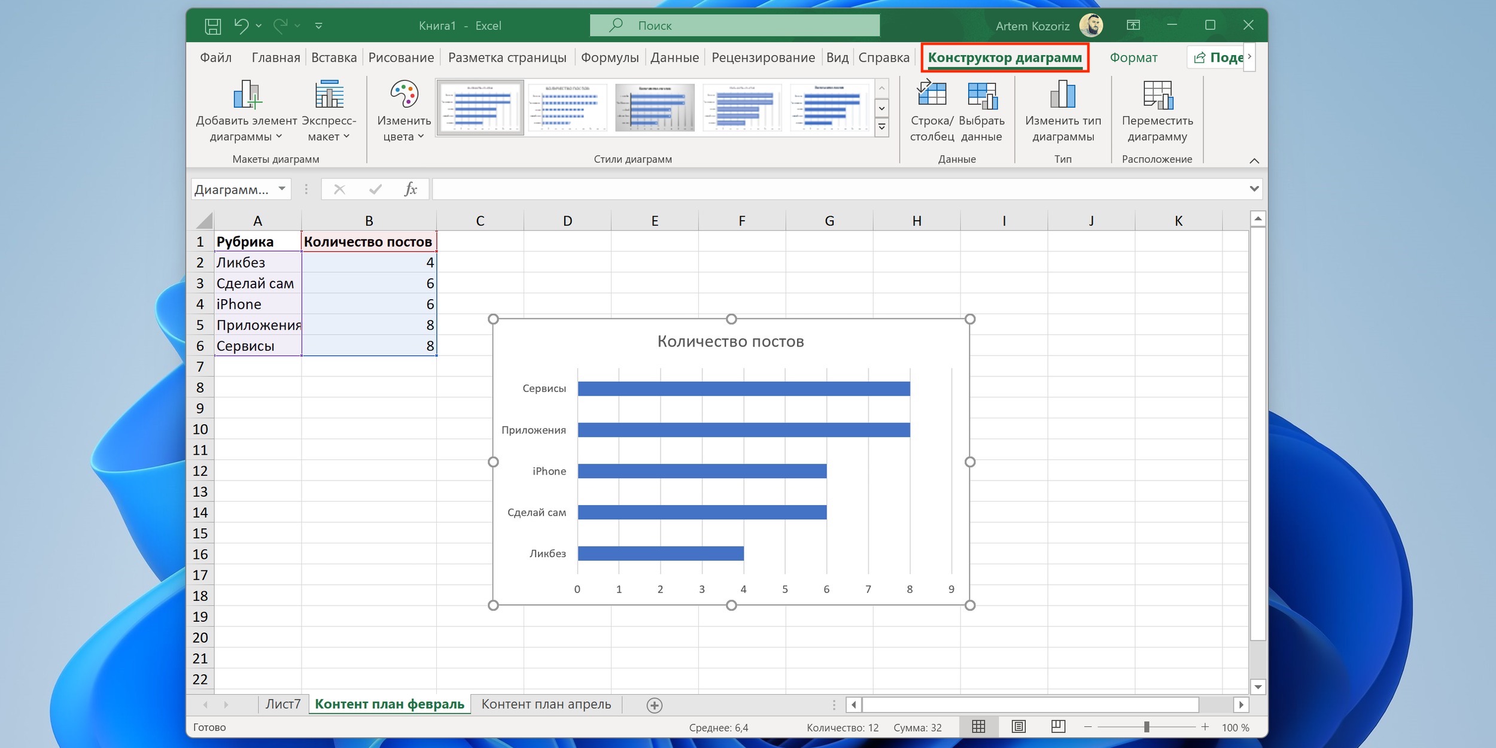1496x748 pixels.
Task: Expand the chart styles gallery
Action: coord(881,127)
